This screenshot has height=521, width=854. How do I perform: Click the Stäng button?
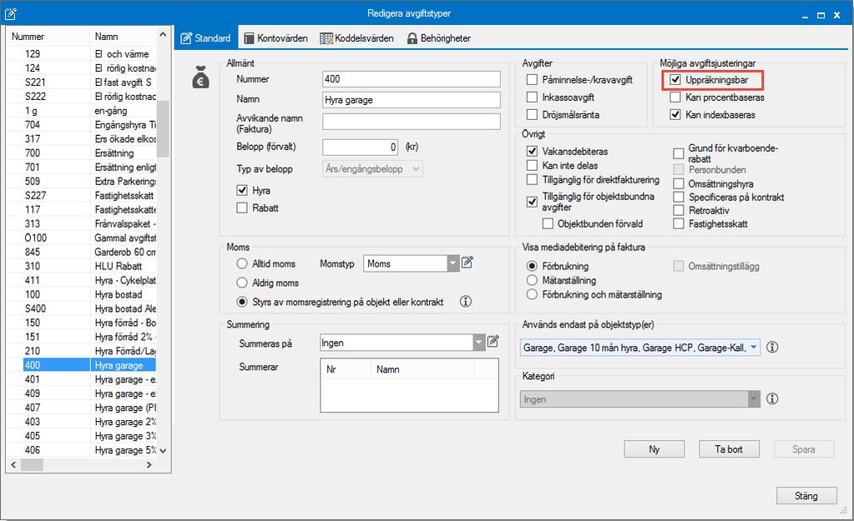tap(806, 496)
